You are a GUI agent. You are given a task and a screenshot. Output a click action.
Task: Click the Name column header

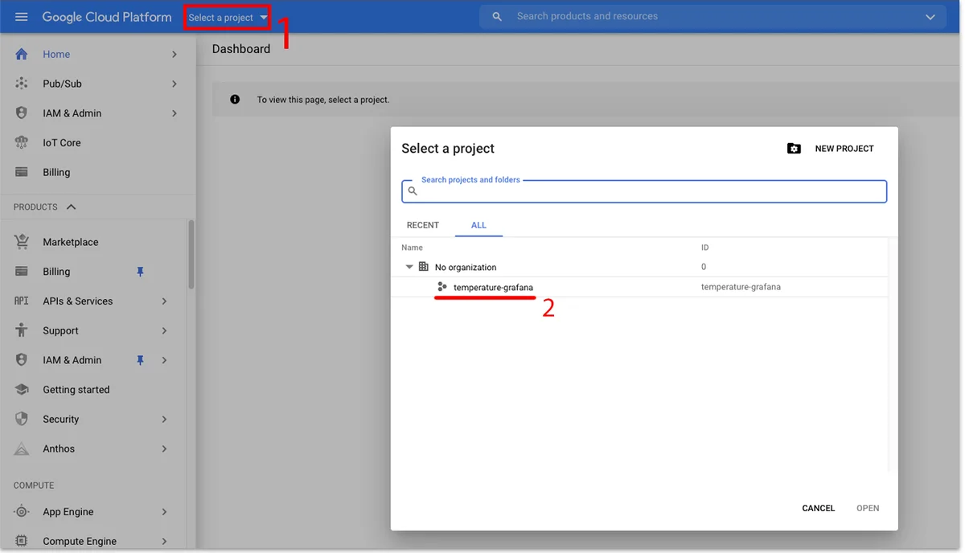point(412,248)
